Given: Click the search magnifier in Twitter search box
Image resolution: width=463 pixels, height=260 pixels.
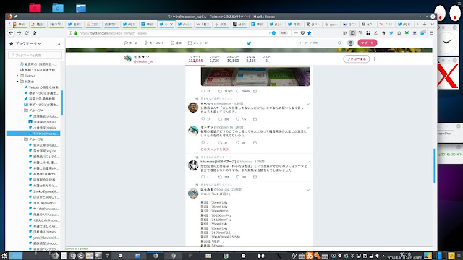Looking at the screenshot, I should (339, 43).
